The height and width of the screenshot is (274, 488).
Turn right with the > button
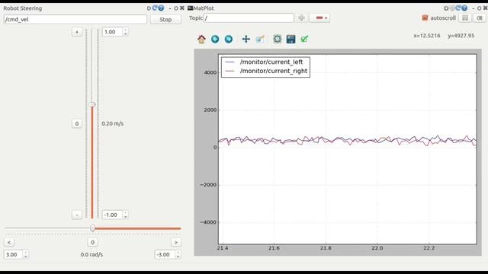(176, 242)
